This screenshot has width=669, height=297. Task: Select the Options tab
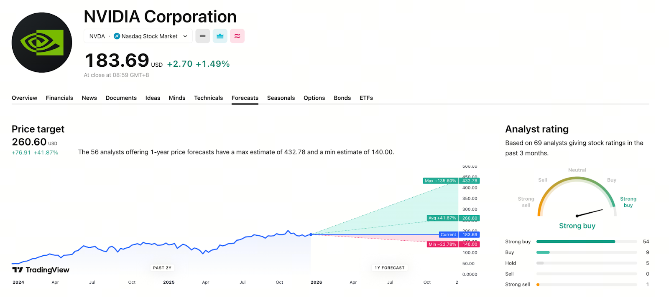pyautogui.click(x=314, y=98)
